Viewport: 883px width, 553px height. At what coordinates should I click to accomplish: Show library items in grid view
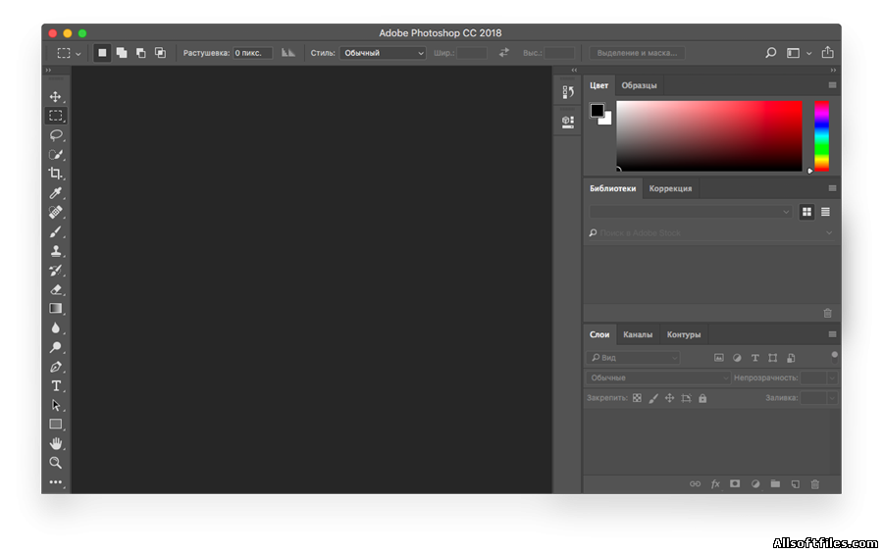click(x=807, y=212)
